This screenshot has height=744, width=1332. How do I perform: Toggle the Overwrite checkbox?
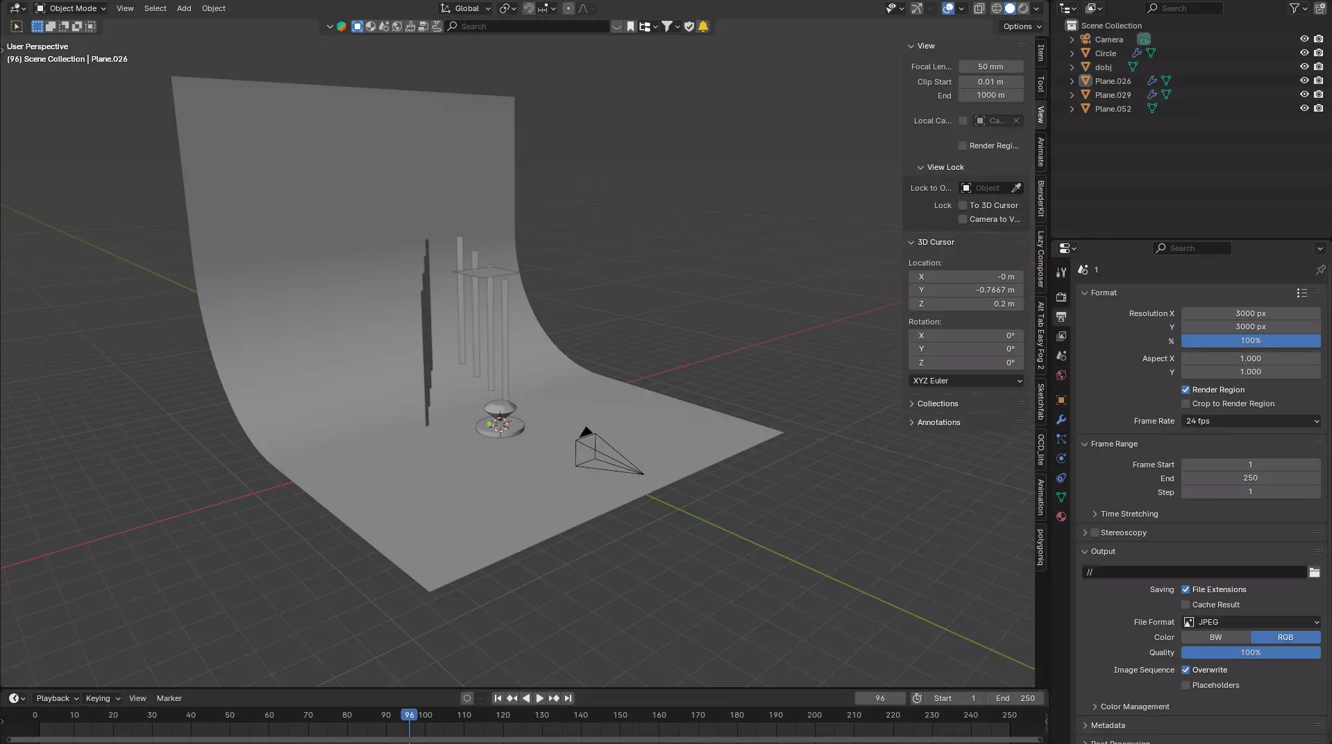point(1186,670)
